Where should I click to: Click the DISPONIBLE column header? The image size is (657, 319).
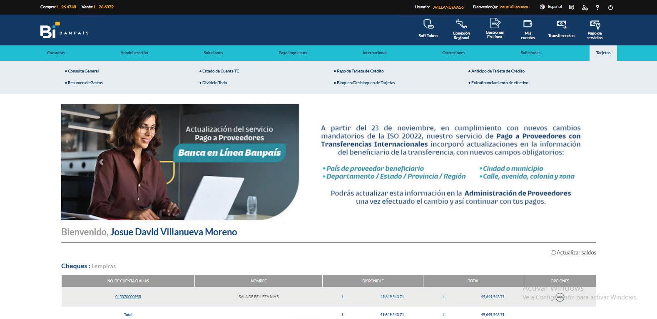(x=373, y=281)
